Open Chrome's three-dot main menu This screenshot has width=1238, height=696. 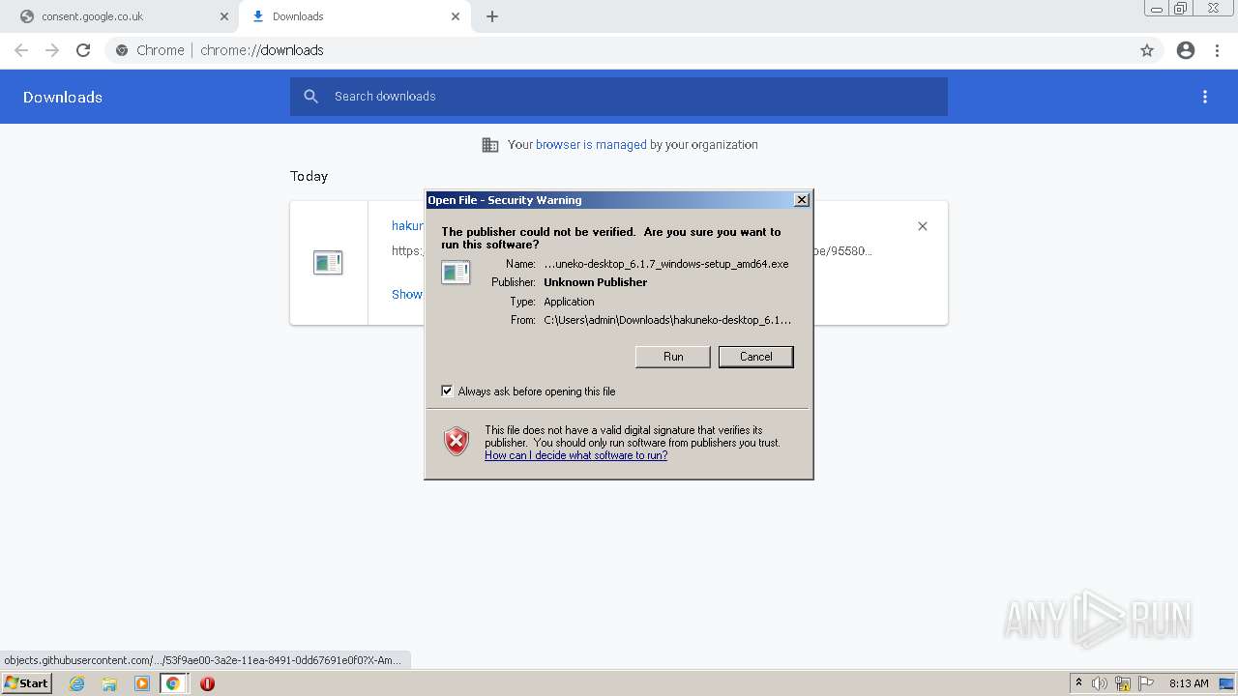(1218, 50)
